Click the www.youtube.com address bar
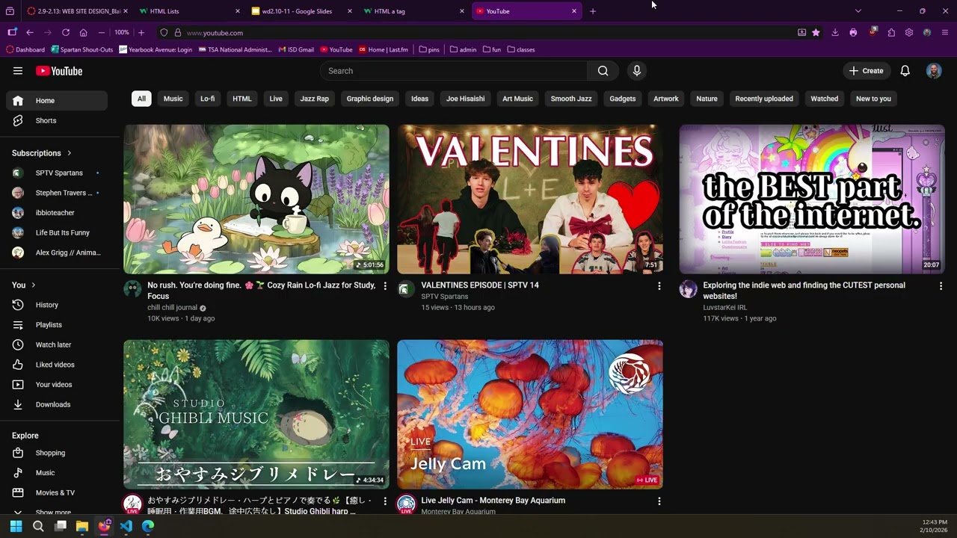The width and height of the screenshot is (957, 538). click(478, 33)
